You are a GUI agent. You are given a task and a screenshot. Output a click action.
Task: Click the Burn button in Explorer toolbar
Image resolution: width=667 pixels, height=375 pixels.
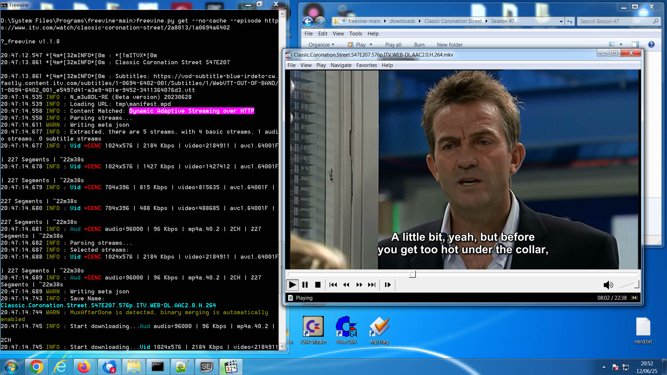click(x=419, y=44)
